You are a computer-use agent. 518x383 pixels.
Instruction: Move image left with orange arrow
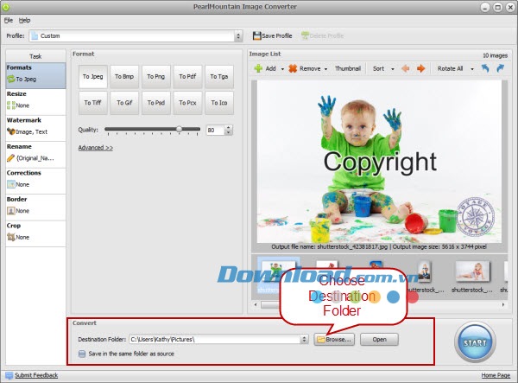(406, 68)
